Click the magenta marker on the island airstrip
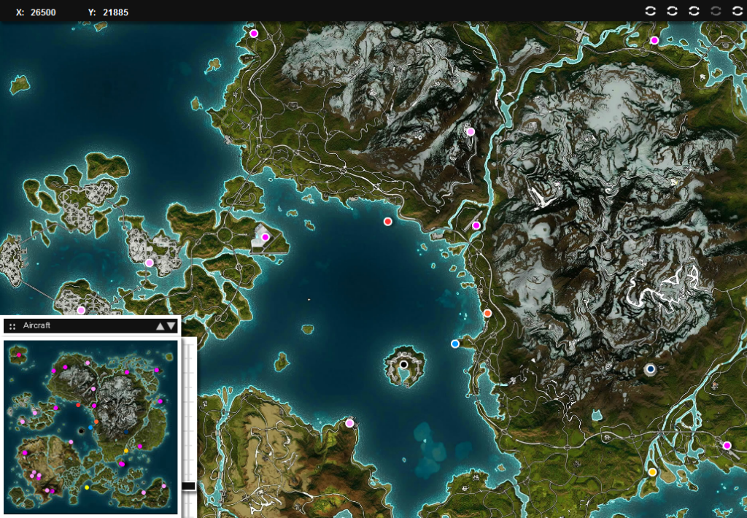 pyautogui.click(x=266, y=237)
